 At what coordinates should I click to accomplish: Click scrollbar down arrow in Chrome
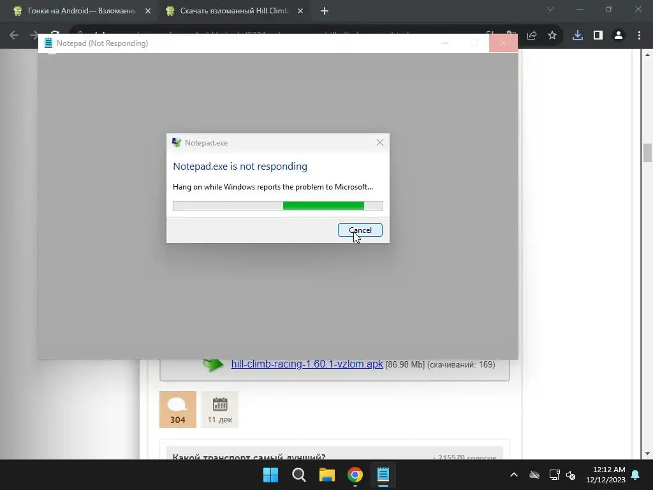tap(647, 454)
